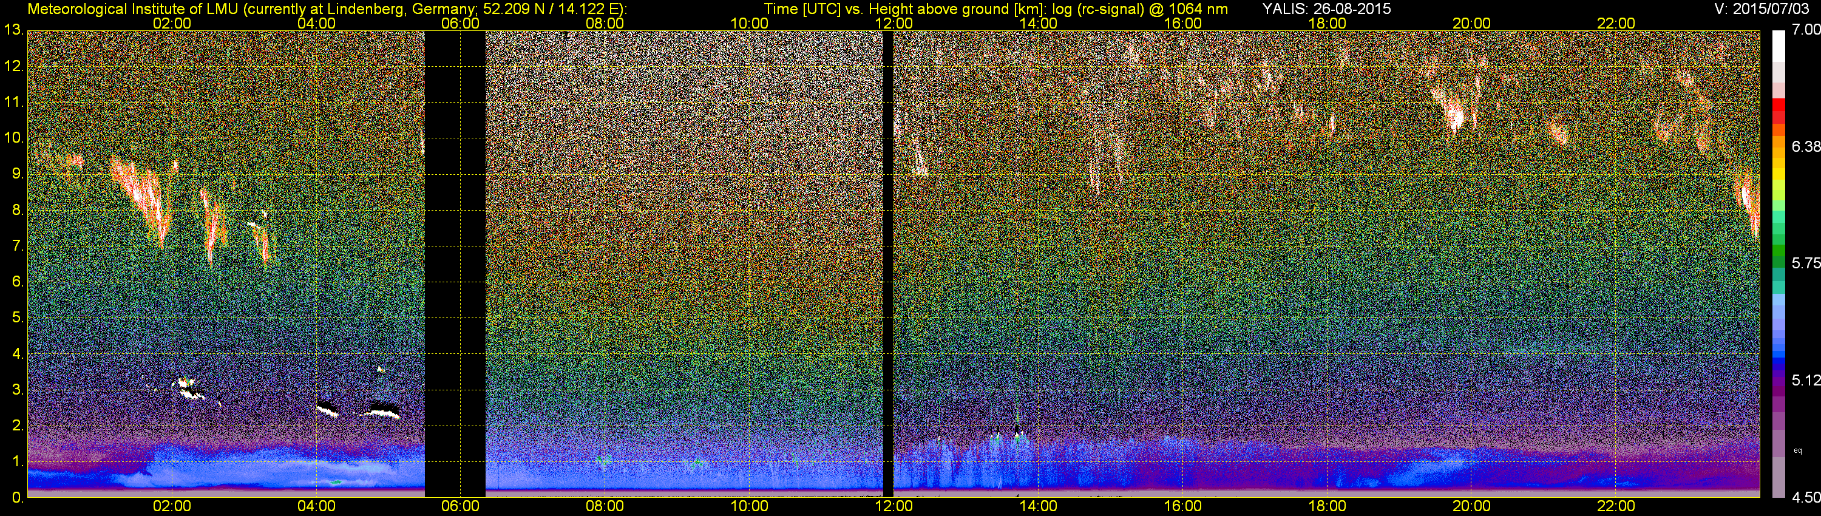Click the 12 km height axis label
Viewport: 1821px width, 516px height.
pyautogui.click(x=13, y=66)
